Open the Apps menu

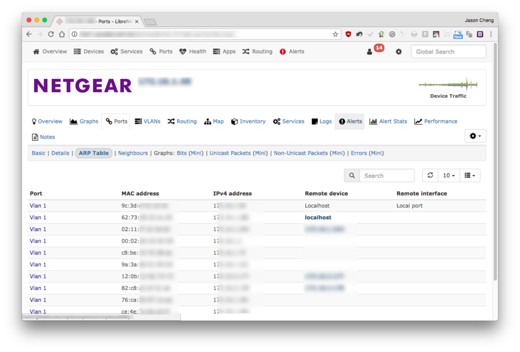(224, 51)
